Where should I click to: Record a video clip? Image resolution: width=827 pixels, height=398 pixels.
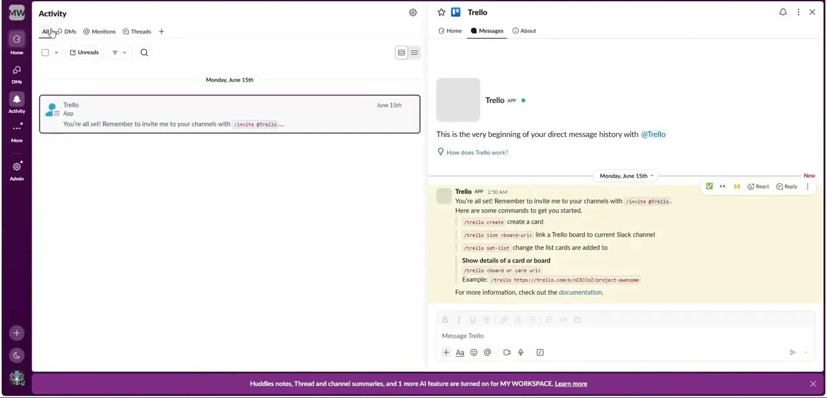tap(507, 353)
